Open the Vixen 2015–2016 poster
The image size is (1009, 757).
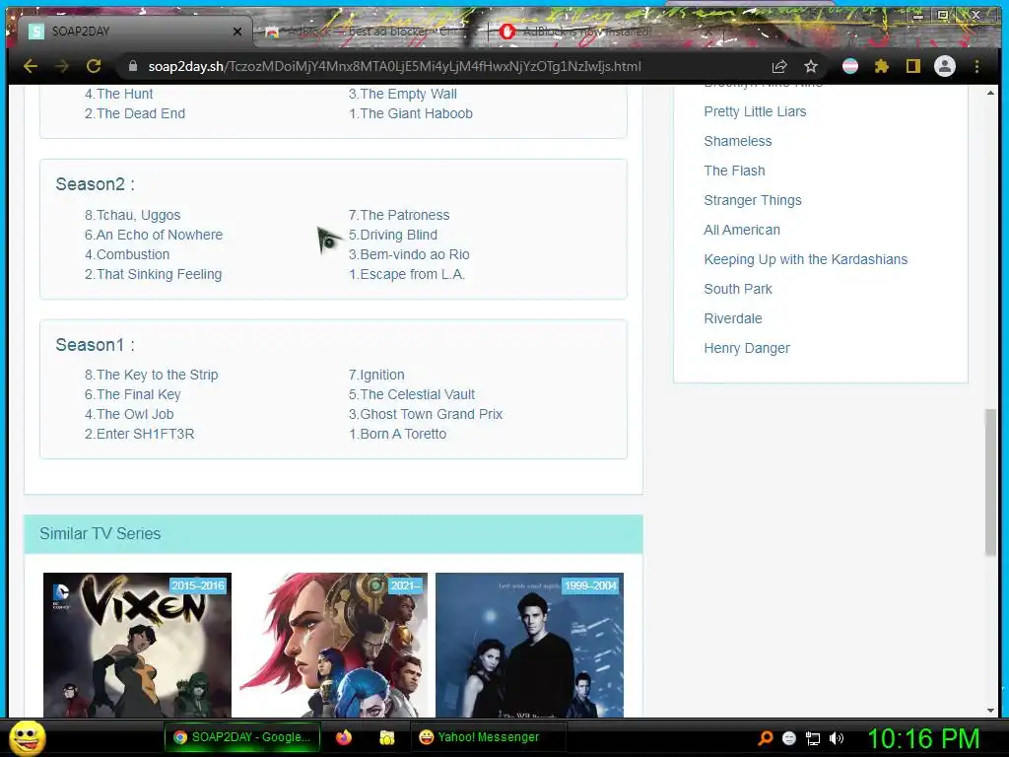coord(137,645)
